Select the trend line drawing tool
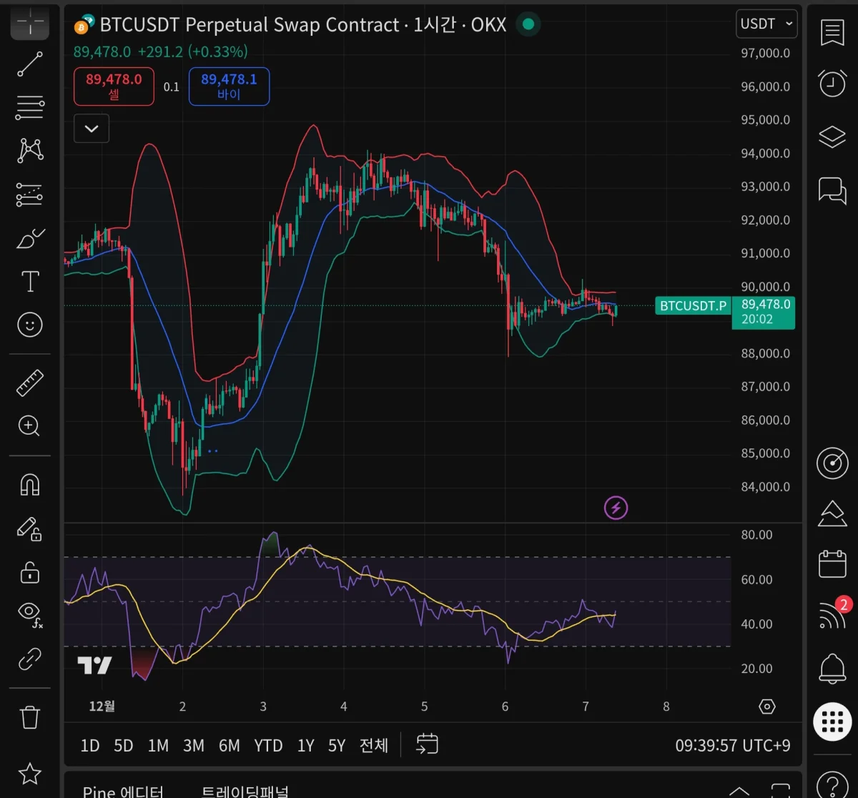The height and width of the screenshot is (798, 858). (30, 64)
